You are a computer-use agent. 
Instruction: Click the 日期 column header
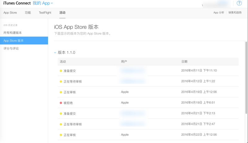tap(184, 61)
